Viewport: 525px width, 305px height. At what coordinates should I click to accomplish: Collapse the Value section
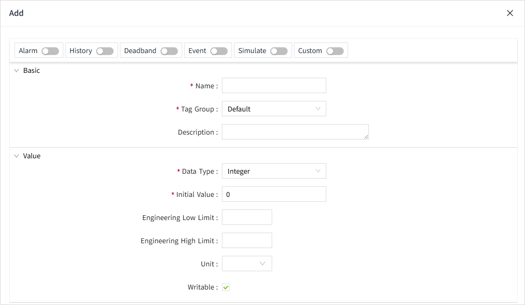[x=16, y=156]
